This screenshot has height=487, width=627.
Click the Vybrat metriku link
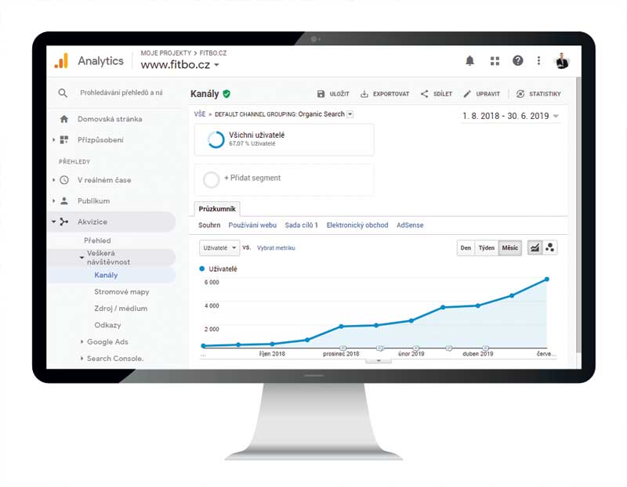tap(276, 248)
